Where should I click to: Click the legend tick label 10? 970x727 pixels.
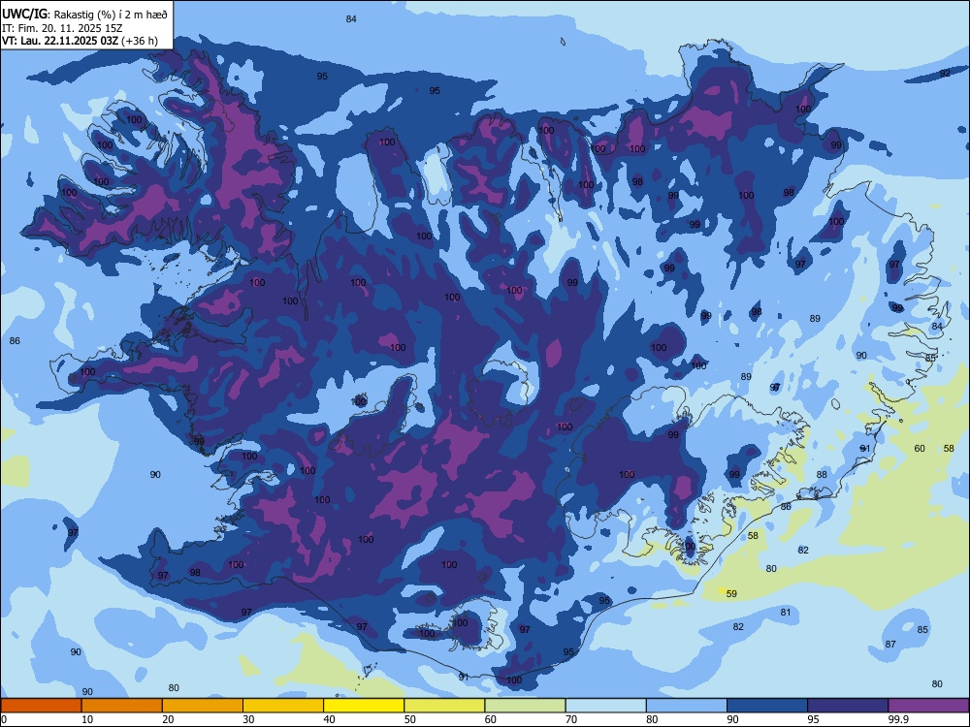87,719
